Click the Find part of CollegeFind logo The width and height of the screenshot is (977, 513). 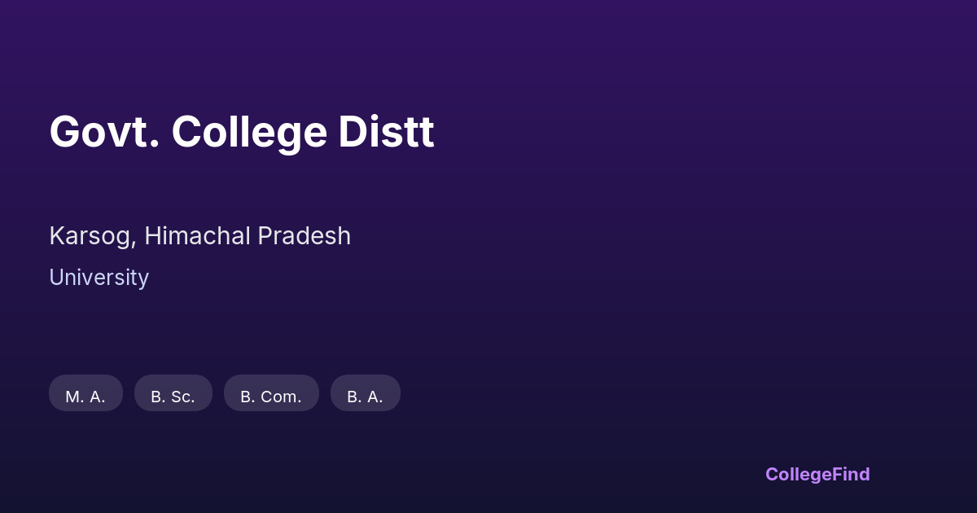click(851, 474)
